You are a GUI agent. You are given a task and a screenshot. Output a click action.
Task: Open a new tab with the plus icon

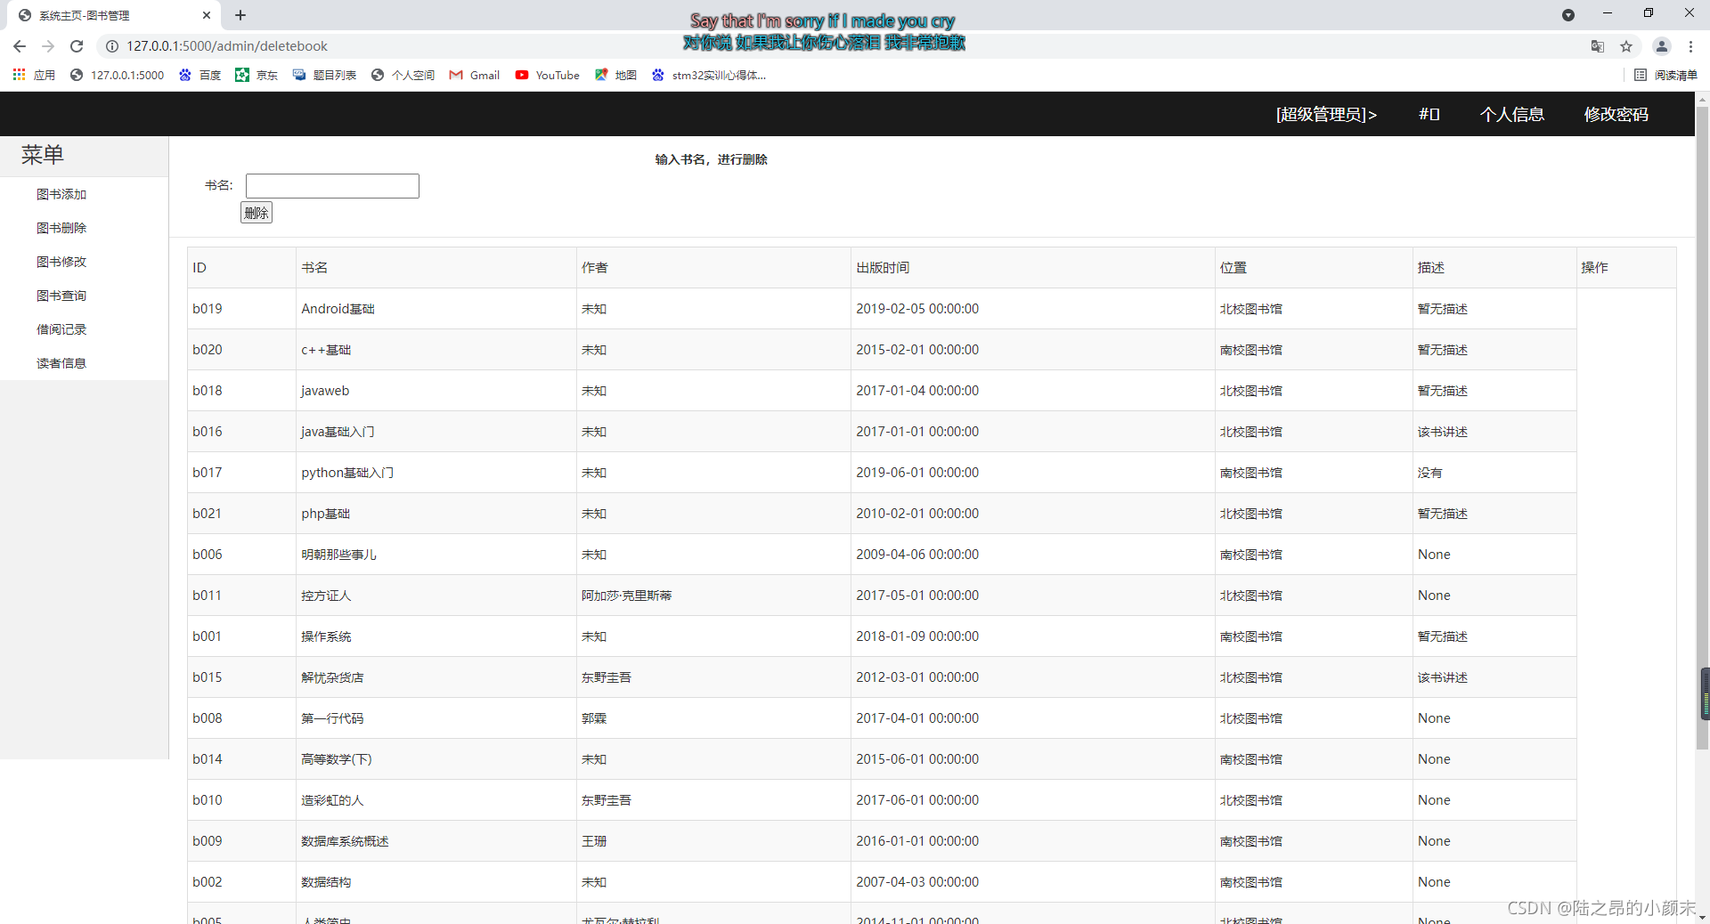tap(240, 15)
